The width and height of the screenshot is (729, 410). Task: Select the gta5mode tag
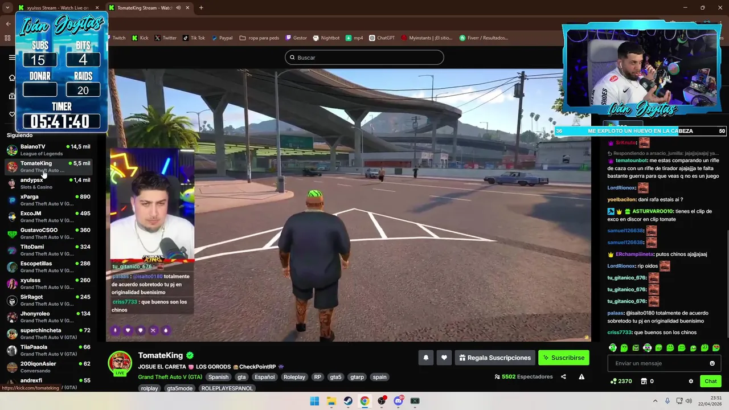coord(179,388)
